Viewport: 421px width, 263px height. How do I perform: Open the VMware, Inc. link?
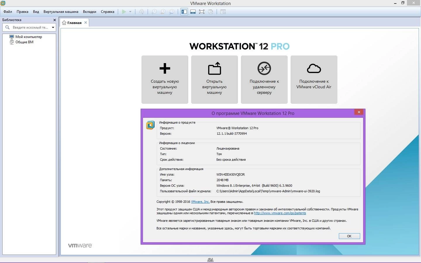pos(200,202)
